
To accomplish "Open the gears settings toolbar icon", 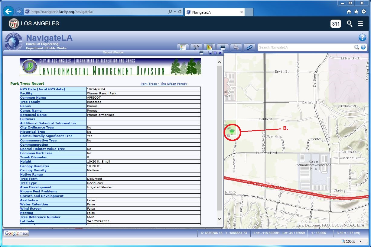I will (236, 47).
